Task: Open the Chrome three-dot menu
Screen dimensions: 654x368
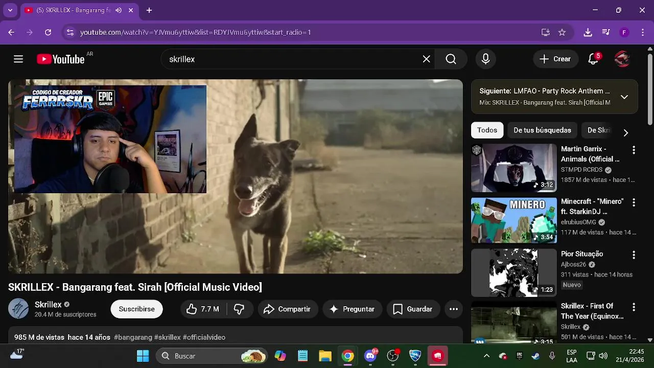Action: click(x=643, y=32)
